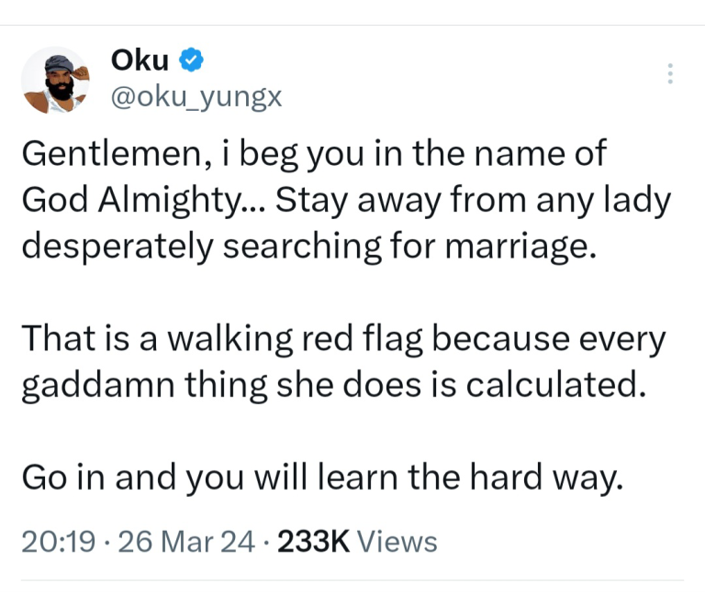Click the 20:19 timestamp
Image resolution: width=705 pixels, height=594 pixels.
point(57,542)
